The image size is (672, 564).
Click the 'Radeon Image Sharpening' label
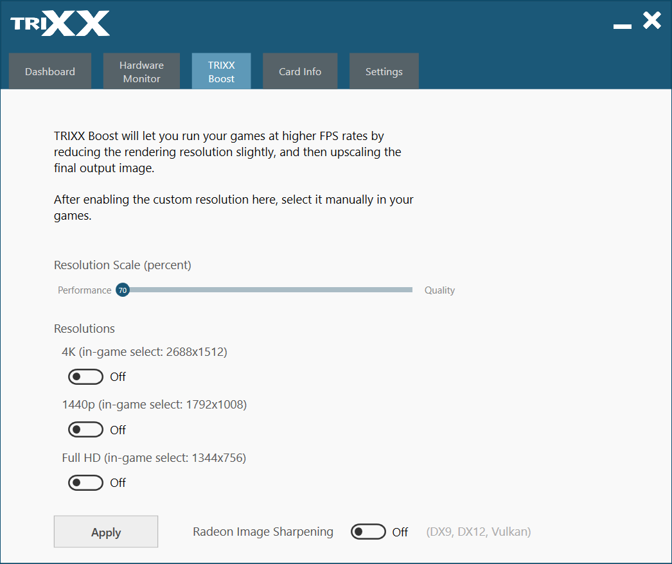coord(263,532)
